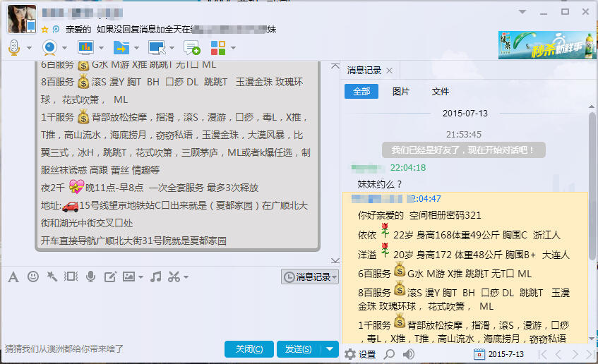Screen dimensions: 598x364
Task: Close the 消息记录 tab with X
Action: [x=390, y=71]
